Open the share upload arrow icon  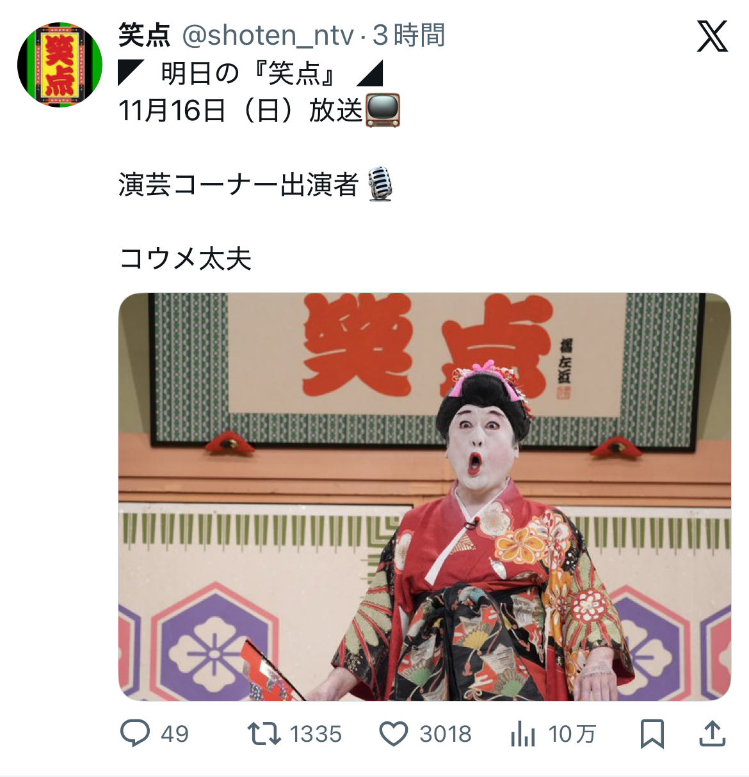coord(712,734)
